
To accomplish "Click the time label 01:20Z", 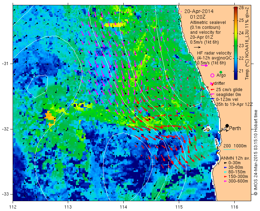I will [198, 17].
